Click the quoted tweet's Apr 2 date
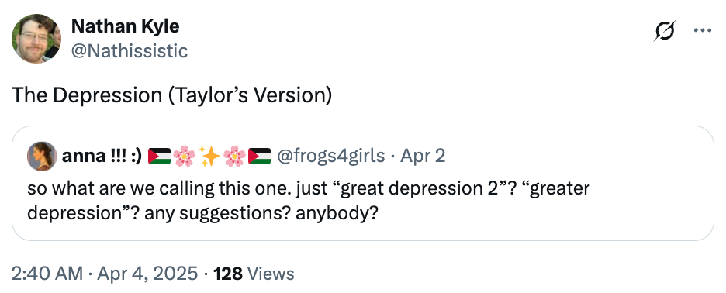 click(423, 156)
